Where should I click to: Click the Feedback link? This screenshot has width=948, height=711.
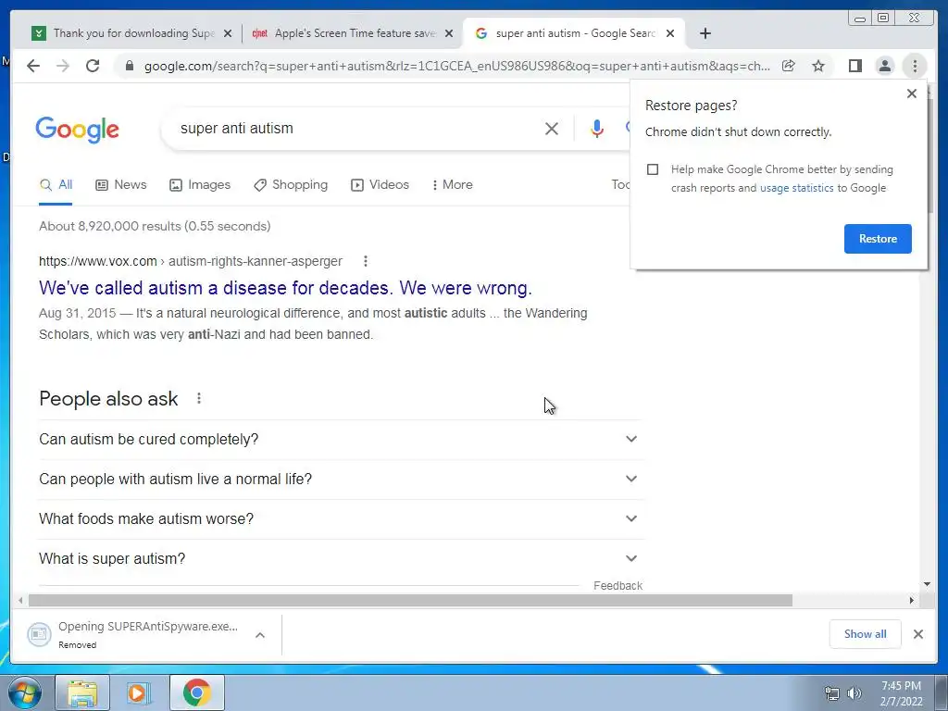617,586
